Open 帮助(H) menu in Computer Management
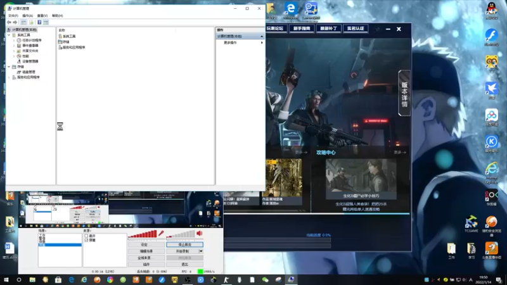 57,15
